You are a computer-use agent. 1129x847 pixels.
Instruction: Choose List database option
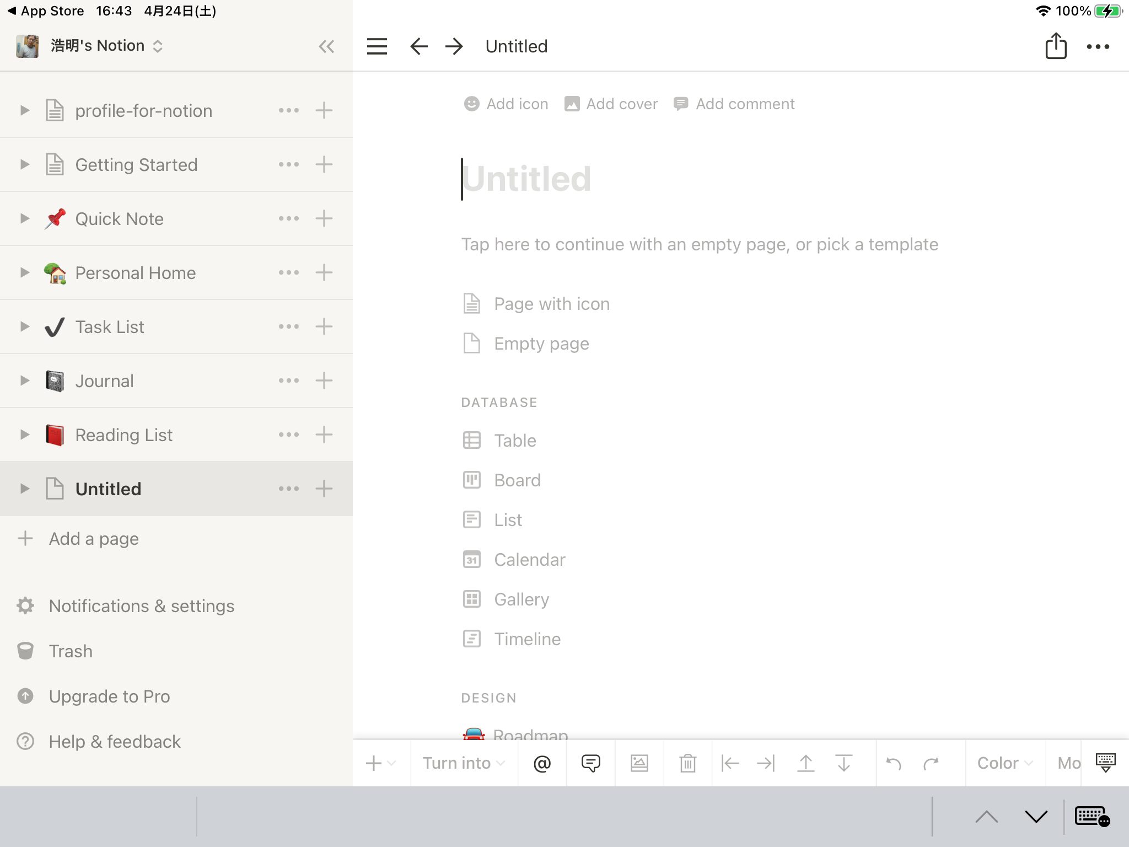click(492, 520)
